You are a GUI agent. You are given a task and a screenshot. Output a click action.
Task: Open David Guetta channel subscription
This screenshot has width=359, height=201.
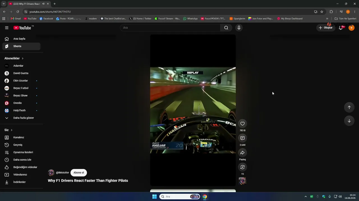[x=21, y=73]
